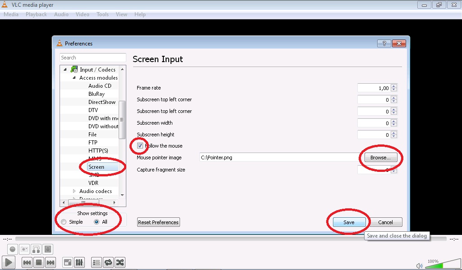The width and height of the screenshot is (462, 270).
Task: Increase the Frame rate value with the up arrow
Action: tap(394, 86)
